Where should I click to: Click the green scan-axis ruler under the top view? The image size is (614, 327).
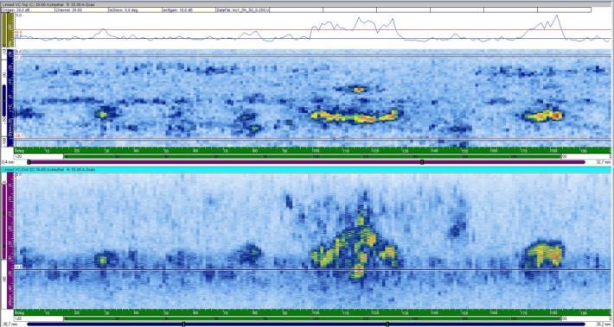(312, 150)
